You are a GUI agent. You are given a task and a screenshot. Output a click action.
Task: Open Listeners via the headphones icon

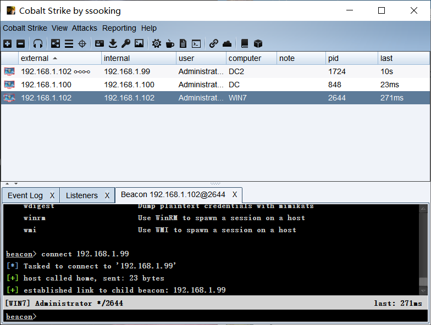click(x=38, y=43)
